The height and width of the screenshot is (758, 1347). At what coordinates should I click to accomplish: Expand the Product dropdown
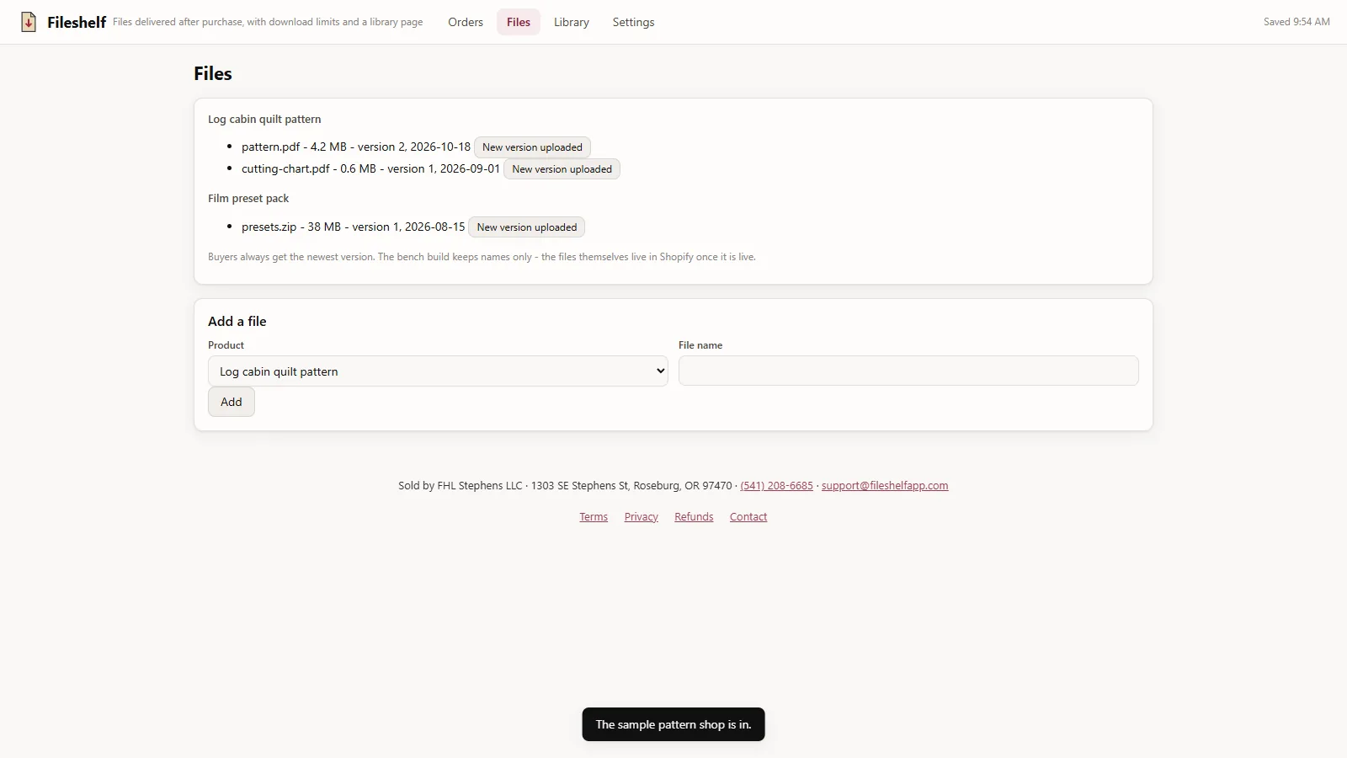pos(438,371)
